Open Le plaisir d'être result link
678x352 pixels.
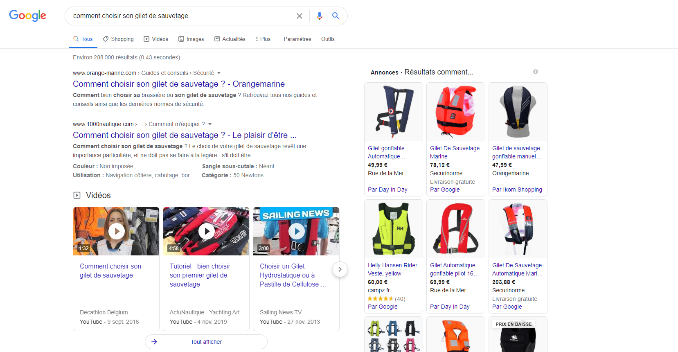click(185, 135)
